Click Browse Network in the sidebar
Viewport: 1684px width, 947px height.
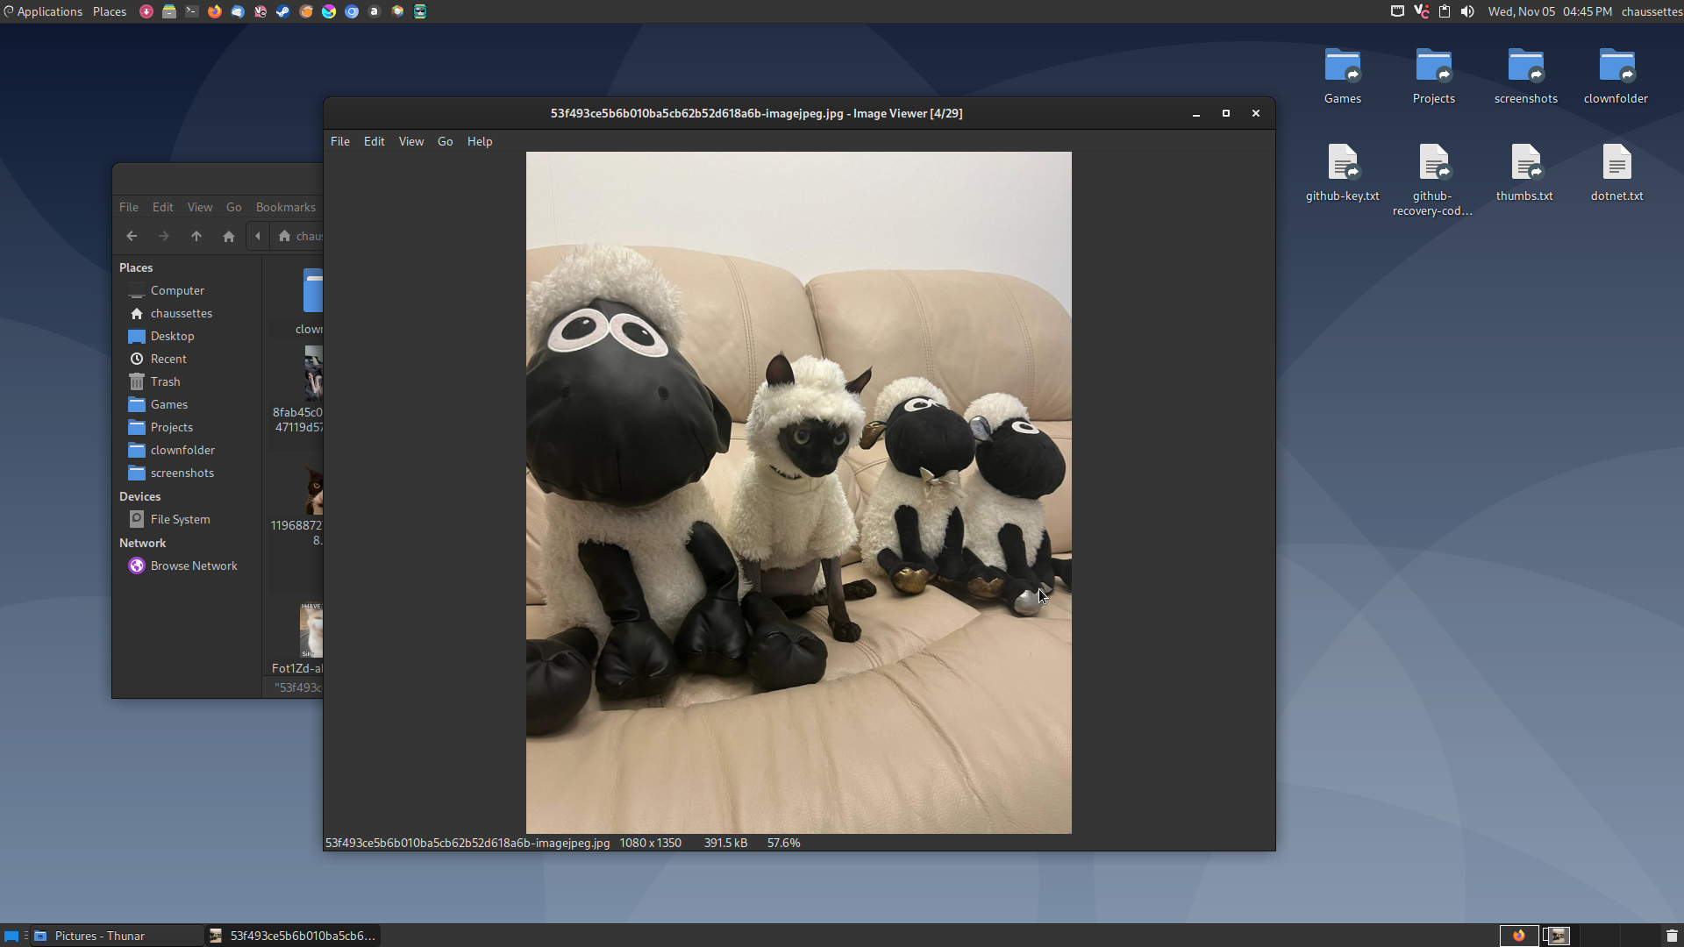tap(194, 566)
